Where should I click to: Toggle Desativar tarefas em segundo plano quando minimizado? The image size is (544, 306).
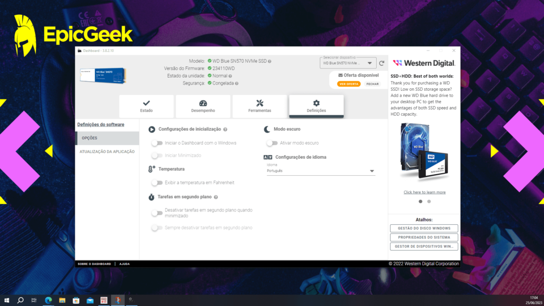(157, 213)
